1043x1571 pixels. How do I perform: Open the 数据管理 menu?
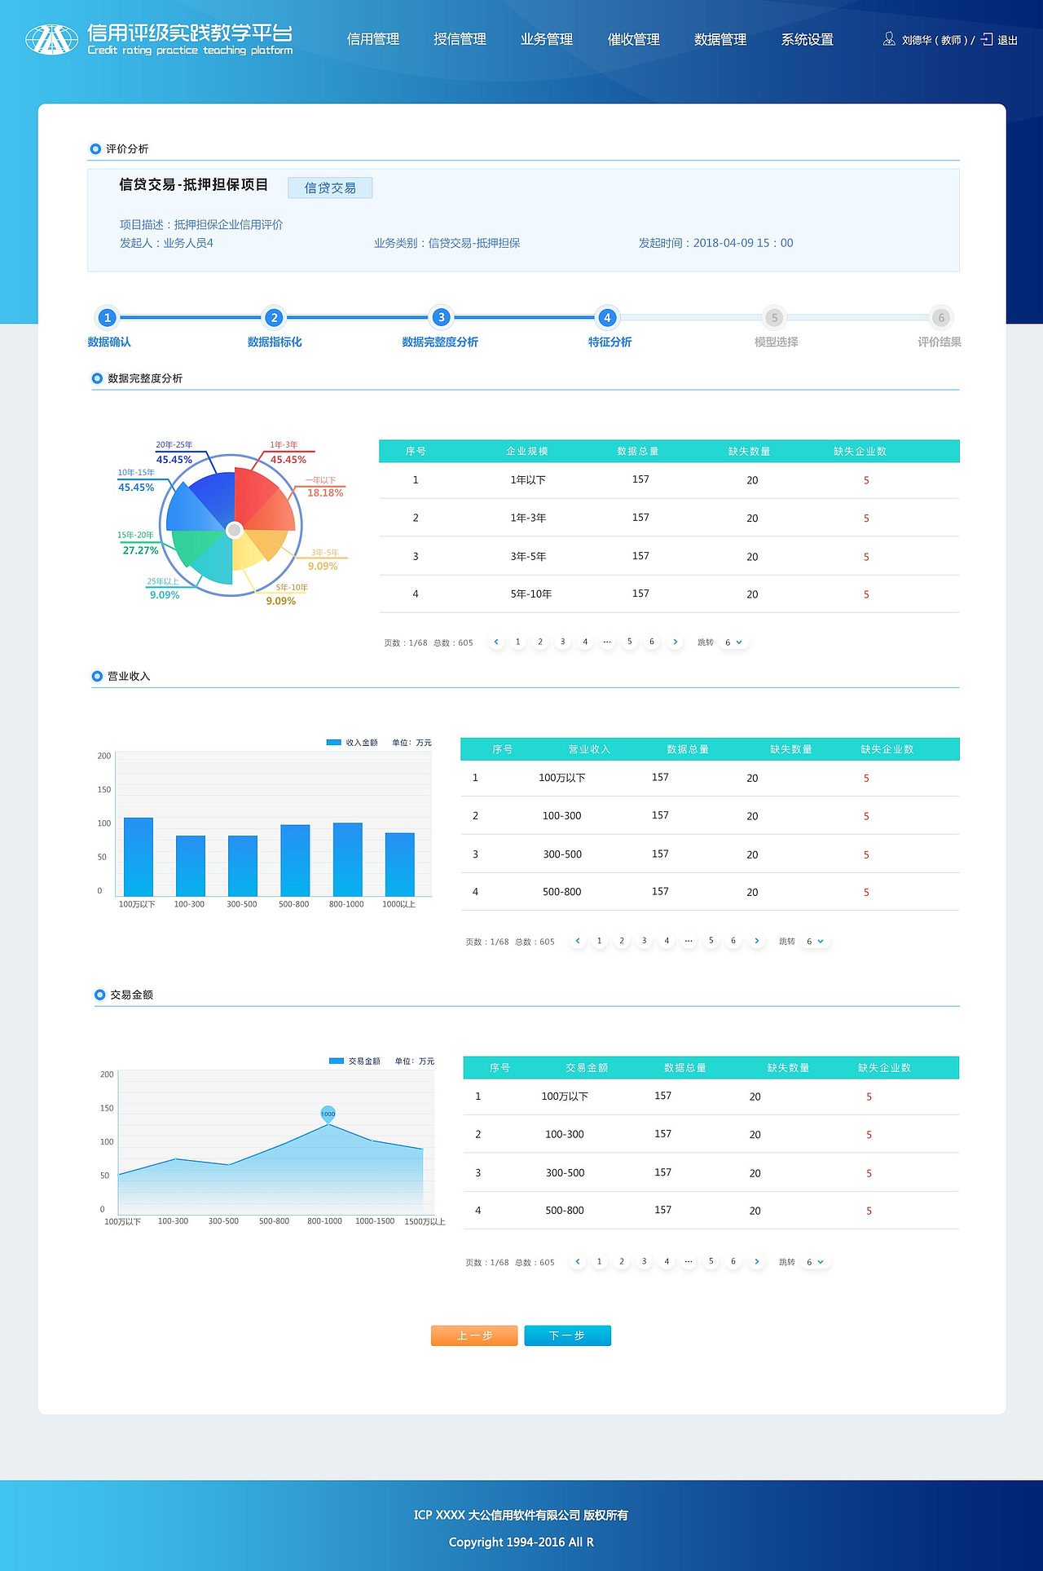coord(720,39)
